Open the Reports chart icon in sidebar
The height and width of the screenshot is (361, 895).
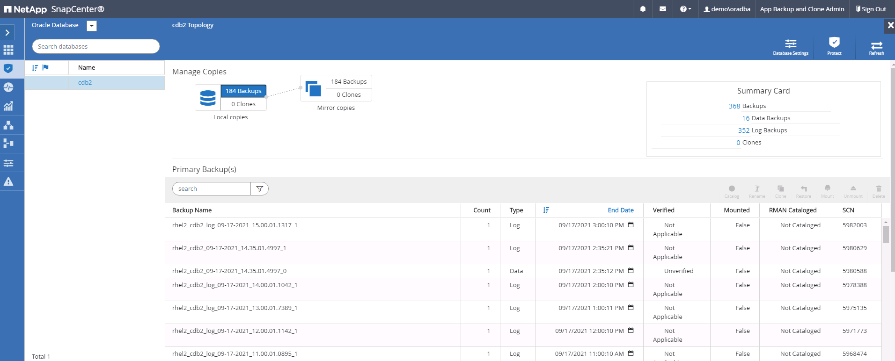click(x=8, y=106)
